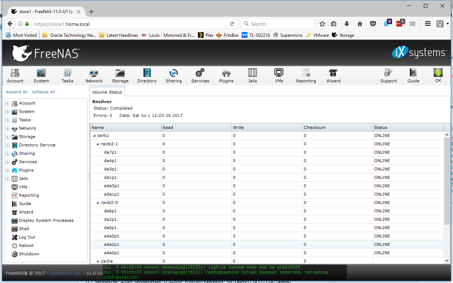The image size is (453, 283).
Task: Check the green OK alert status icon
Action: pos(438,75)
